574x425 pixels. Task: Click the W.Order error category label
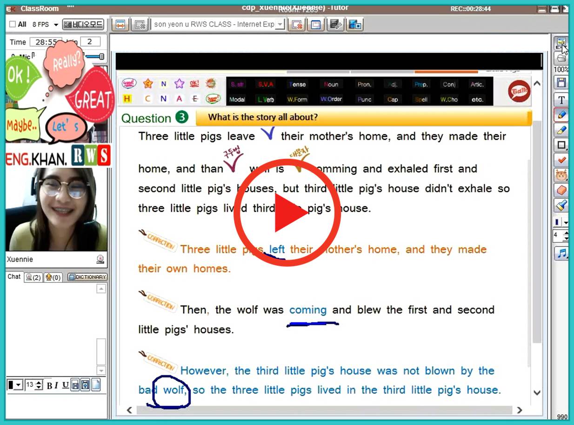(x=331, y=99)
